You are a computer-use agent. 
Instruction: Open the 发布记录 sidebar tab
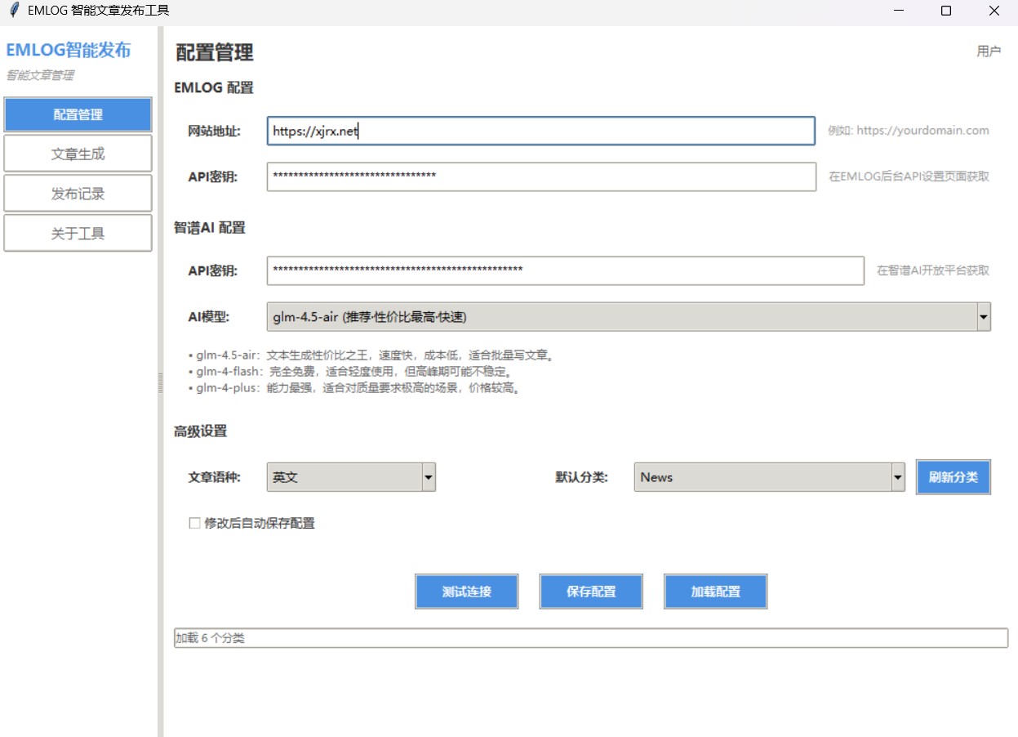click(78, 194)
